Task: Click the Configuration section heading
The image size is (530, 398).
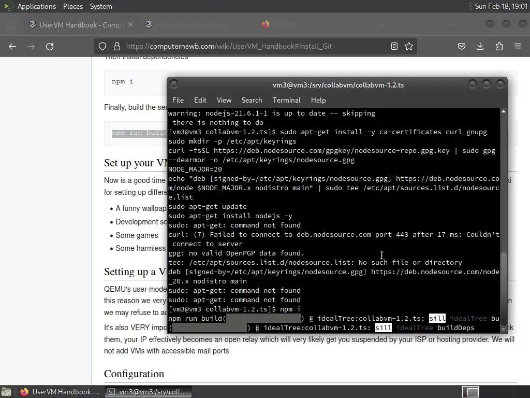Action: 134,374
